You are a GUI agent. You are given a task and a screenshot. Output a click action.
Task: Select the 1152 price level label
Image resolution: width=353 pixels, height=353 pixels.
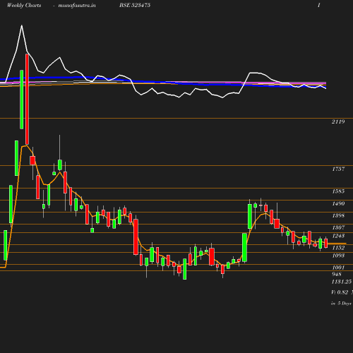(338, 248)
